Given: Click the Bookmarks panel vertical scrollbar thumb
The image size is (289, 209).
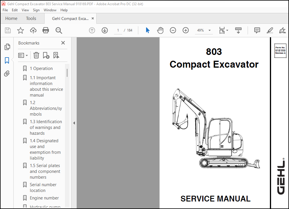Looking at the screenshot, I should pyautogui.click(x=67, y=73).
